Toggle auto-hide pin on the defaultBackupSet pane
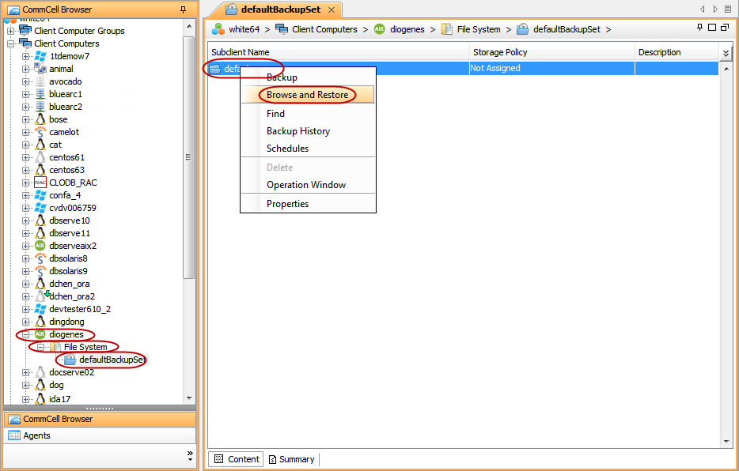The width and height of the screenshot is (739, 471). point(699,26)
